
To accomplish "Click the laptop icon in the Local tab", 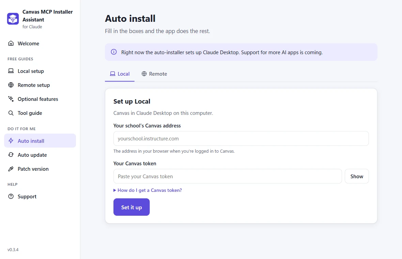I will point(112,74).
